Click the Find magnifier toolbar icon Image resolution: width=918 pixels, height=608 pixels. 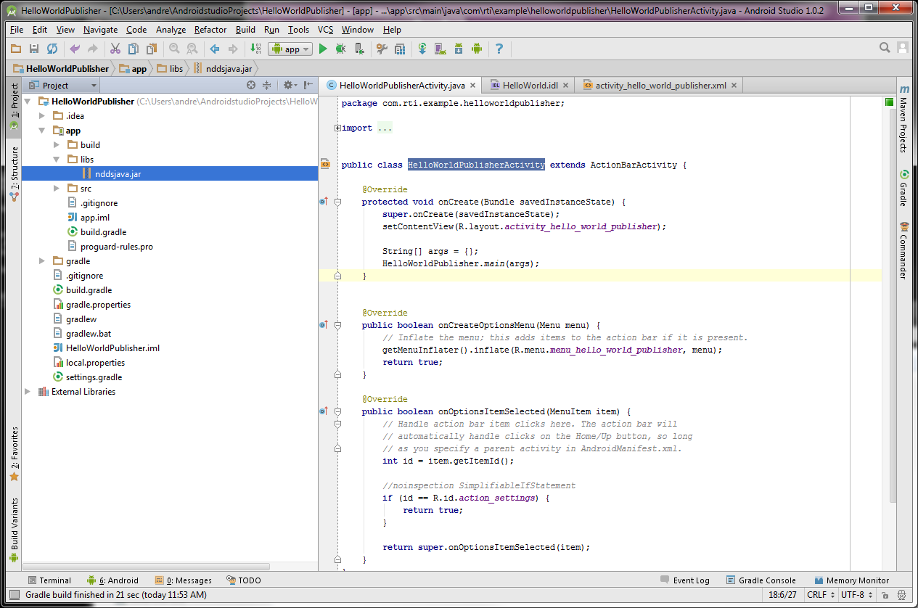[174, 49]
